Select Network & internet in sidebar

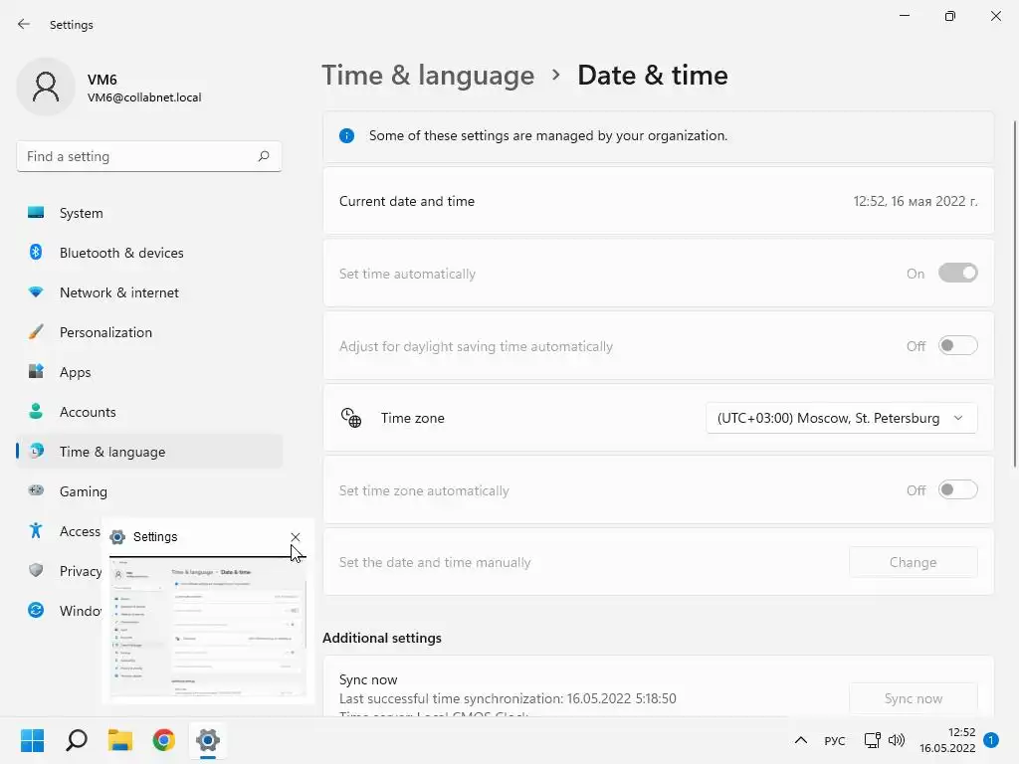click(149, 292)
